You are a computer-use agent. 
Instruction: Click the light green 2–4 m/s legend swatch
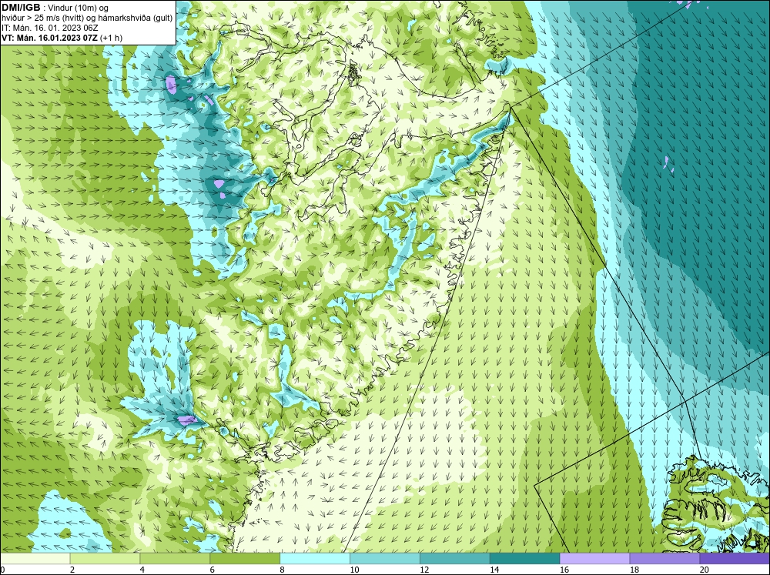pos(105,558)
